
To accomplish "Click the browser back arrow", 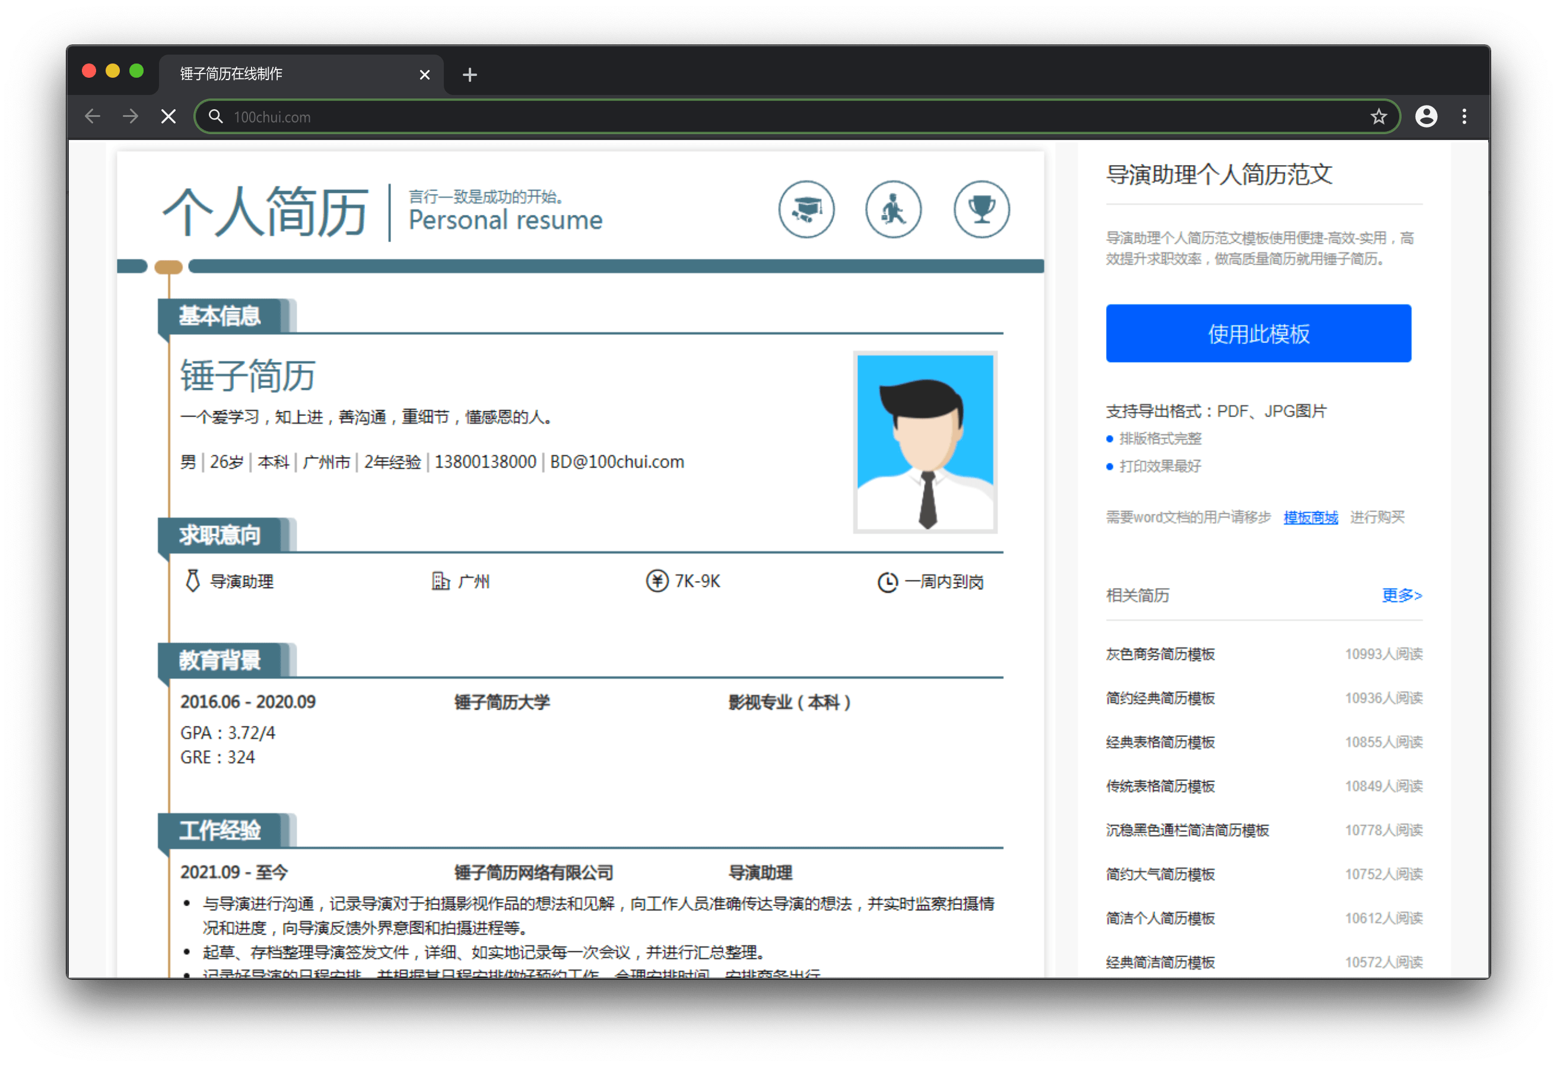I will (93, 117).
